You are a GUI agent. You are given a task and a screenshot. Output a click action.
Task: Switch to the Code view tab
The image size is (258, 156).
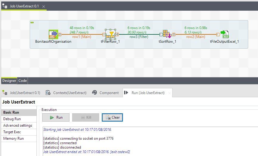[x=23, y=81]
